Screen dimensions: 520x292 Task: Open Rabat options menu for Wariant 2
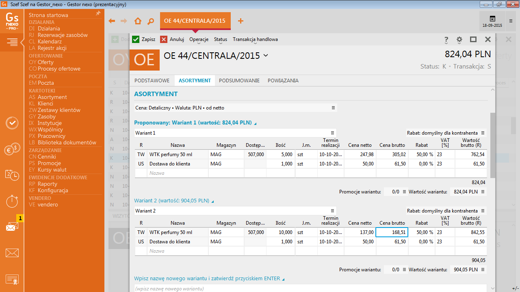coord(483,211)
